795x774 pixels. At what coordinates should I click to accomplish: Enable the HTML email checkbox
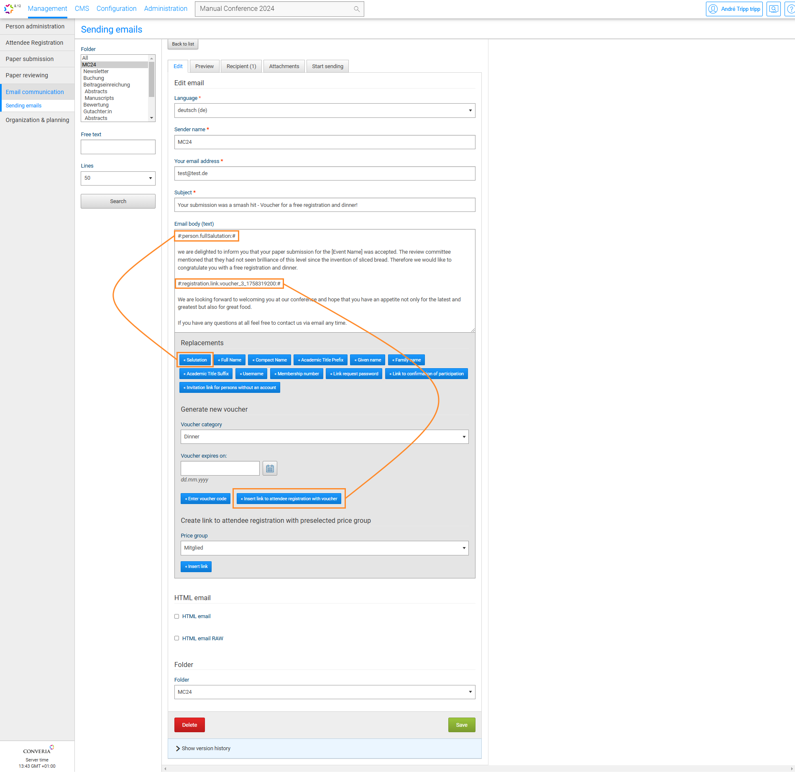click(x=177, y=616)
